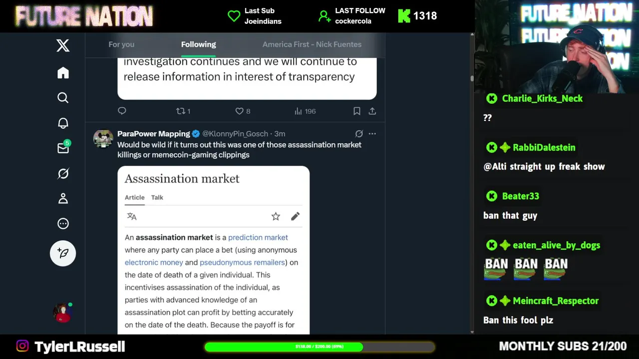This screenshot has height=359, width=639.
Task: Click the Last Sub heart icon
Action: click(x=234, y=16)
